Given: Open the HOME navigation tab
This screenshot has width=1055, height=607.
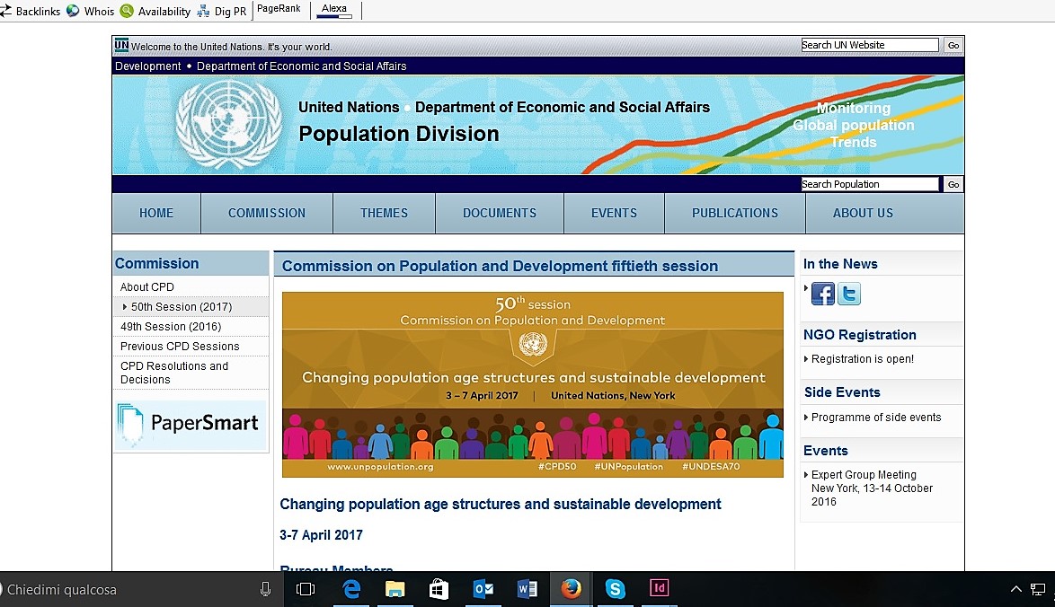Looking at the screenshot, I should pos(156,213).
